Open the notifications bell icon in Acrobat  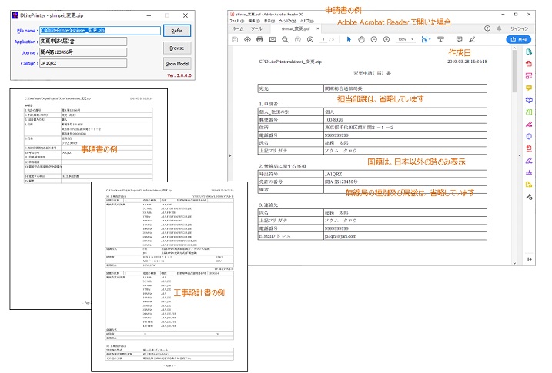coord(499,28)
